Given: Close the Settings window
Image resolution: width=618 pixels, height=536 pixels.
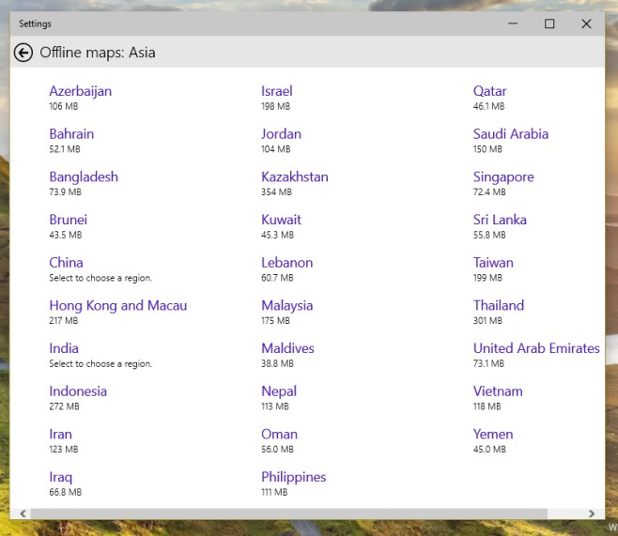Looking at the screenshot, I should 586,23.
